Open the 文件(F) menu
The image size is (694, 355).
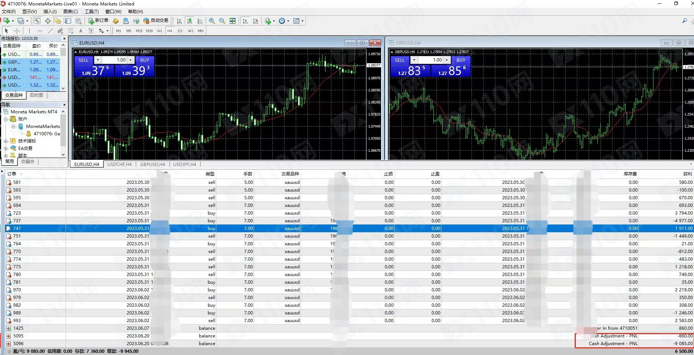[9, 11]
